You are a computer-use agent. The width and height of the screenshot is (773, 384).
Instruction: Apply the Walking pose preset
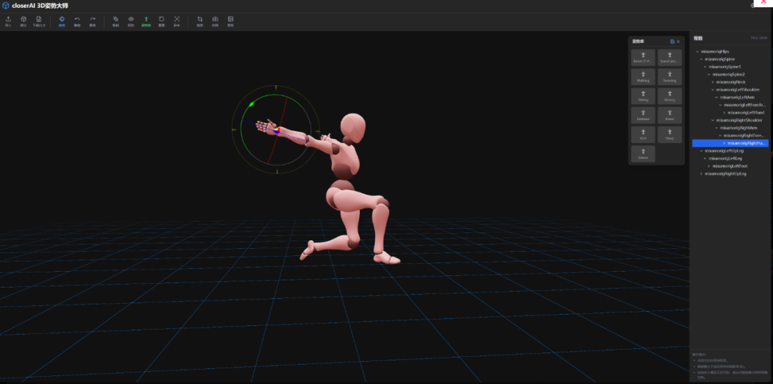tap(643, 77)
